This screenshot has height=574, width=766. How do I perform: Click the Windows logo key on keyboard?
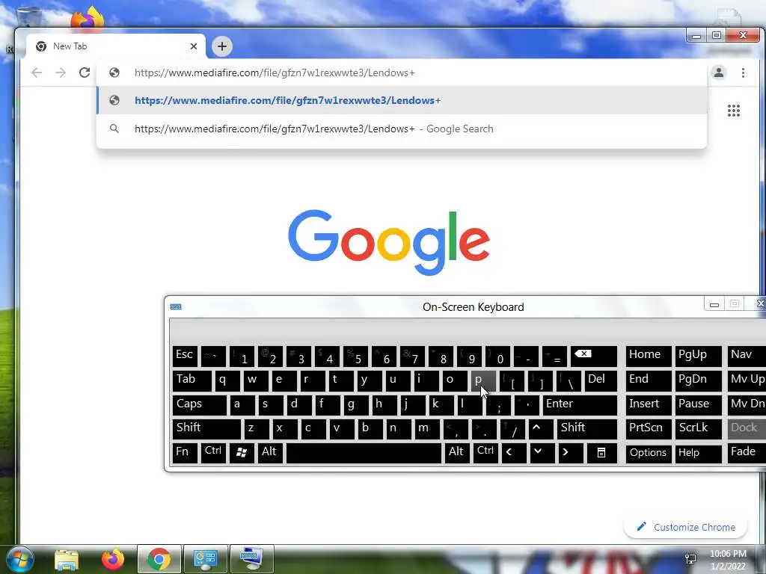click(x=242, y=453)
